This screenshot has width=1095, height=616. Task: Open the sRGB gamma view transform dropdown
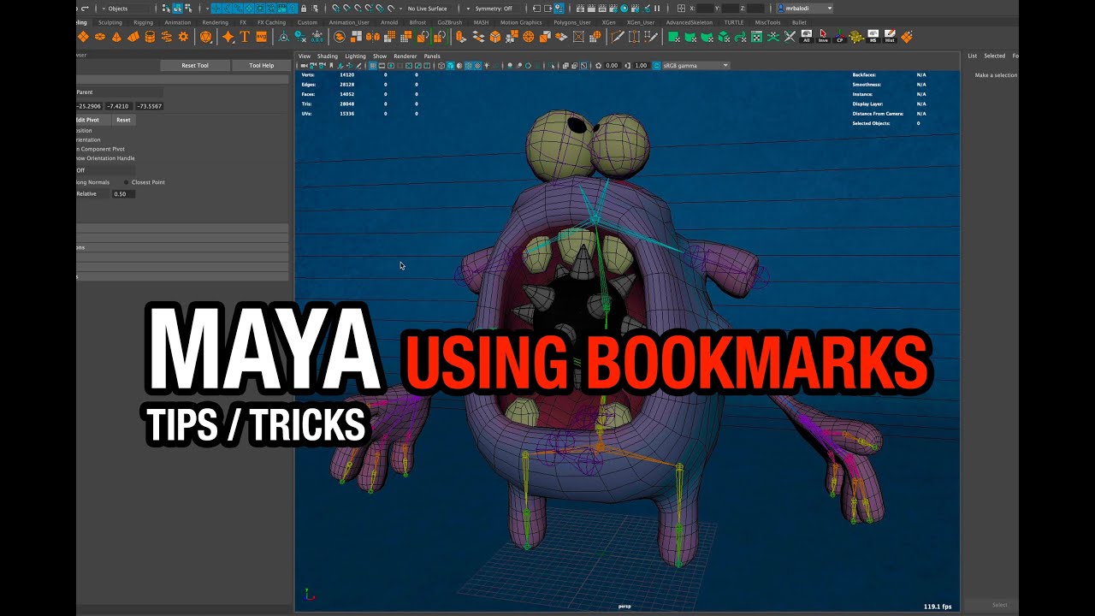[695, 65]
